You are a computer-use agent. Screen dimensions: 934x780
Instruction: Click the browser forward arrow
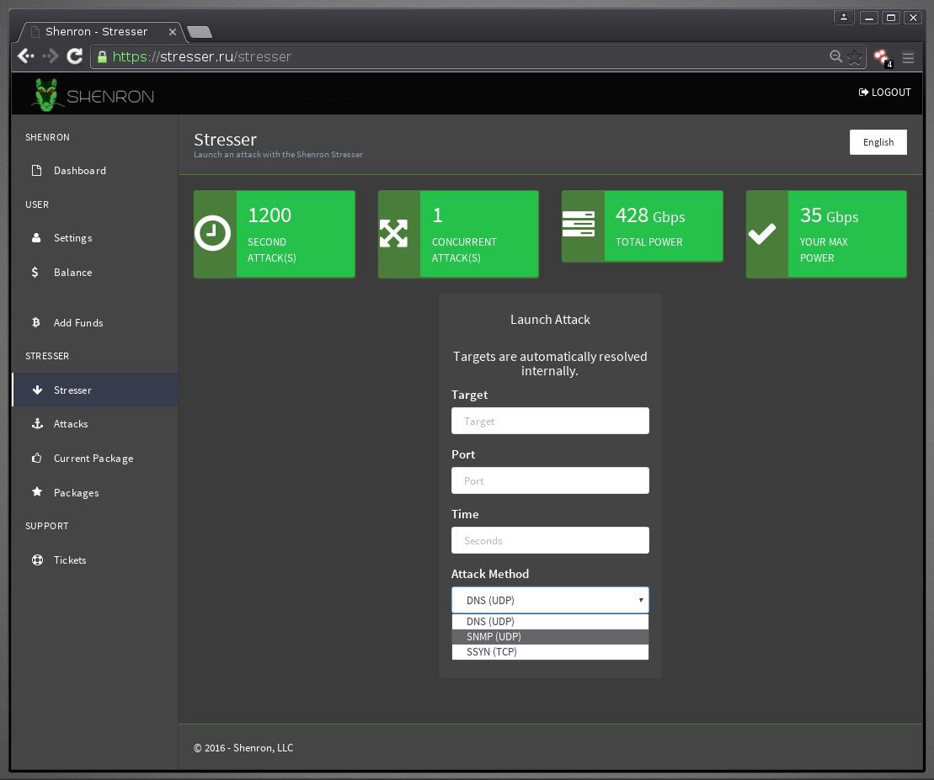51,56
